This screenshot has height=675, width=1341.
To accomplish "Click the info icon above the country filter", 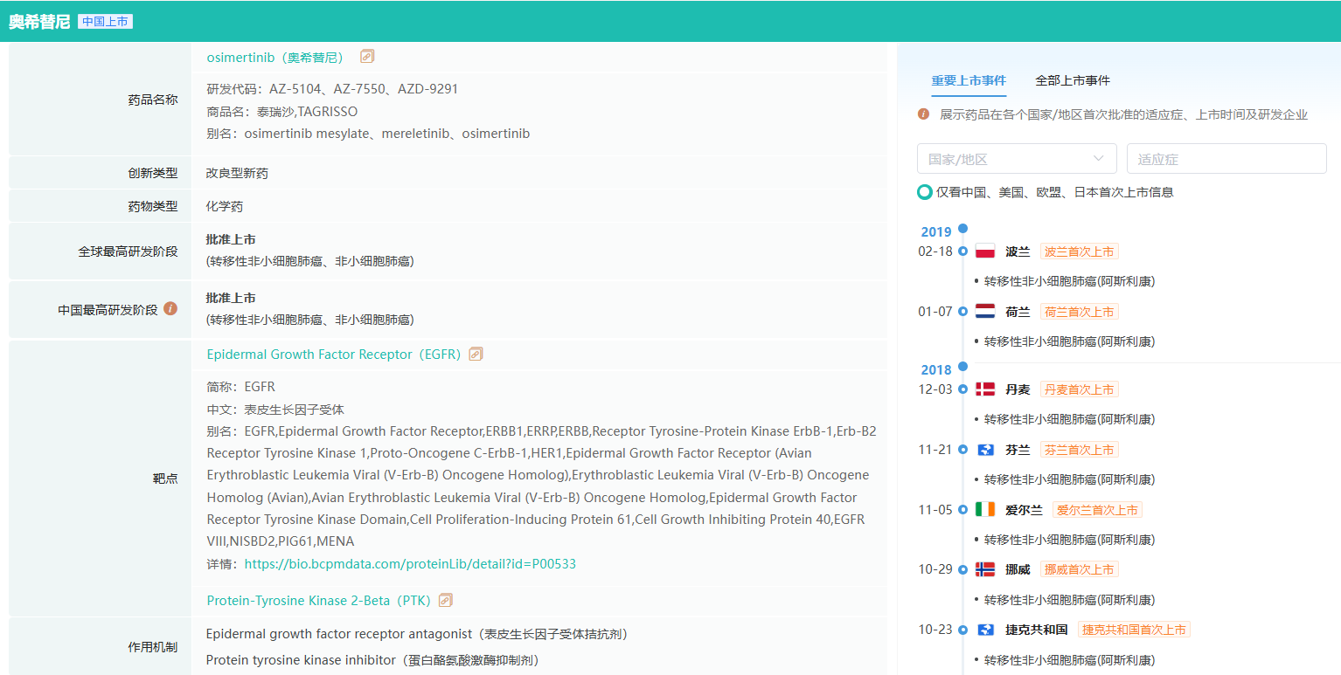I will 924,114.
